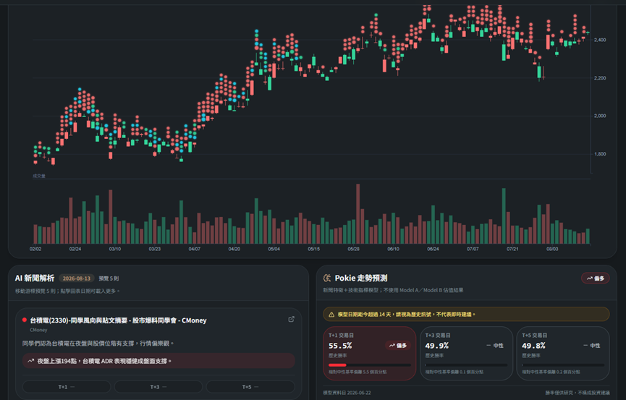The image size is (626, 400).
Task: Click the progress bar in the T+5 card
Action: 563,365
